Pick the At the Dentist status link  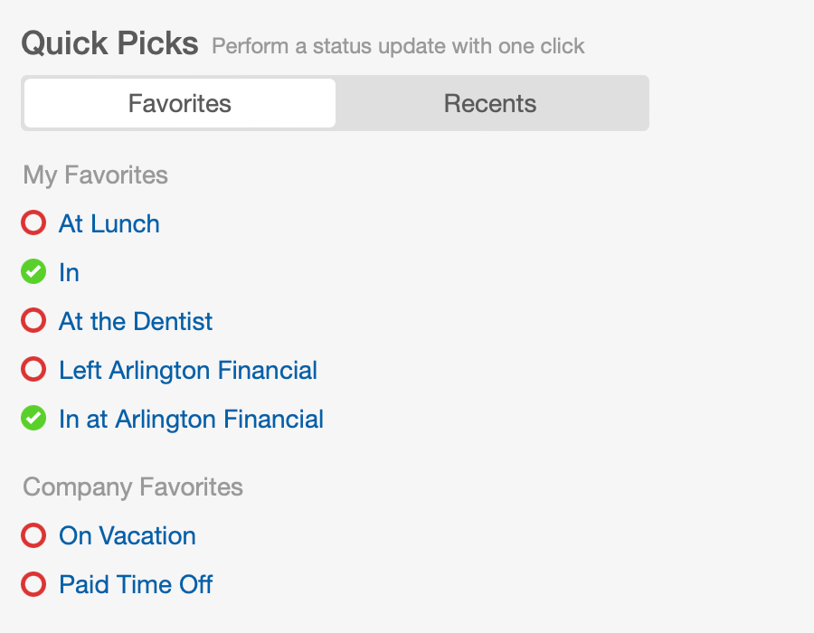[136, 322]
